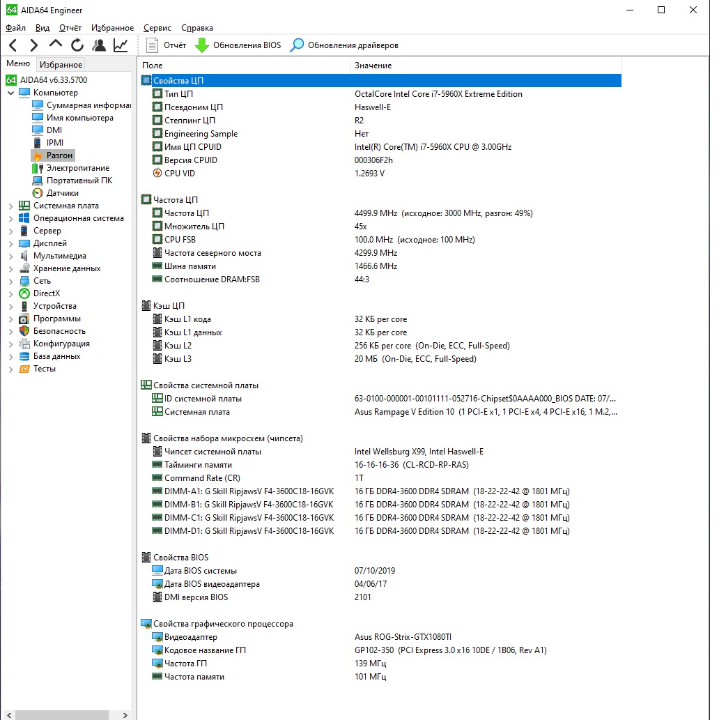Expand the Программы node
Screen dimensions: 726x720
click(x=10, y=319)
